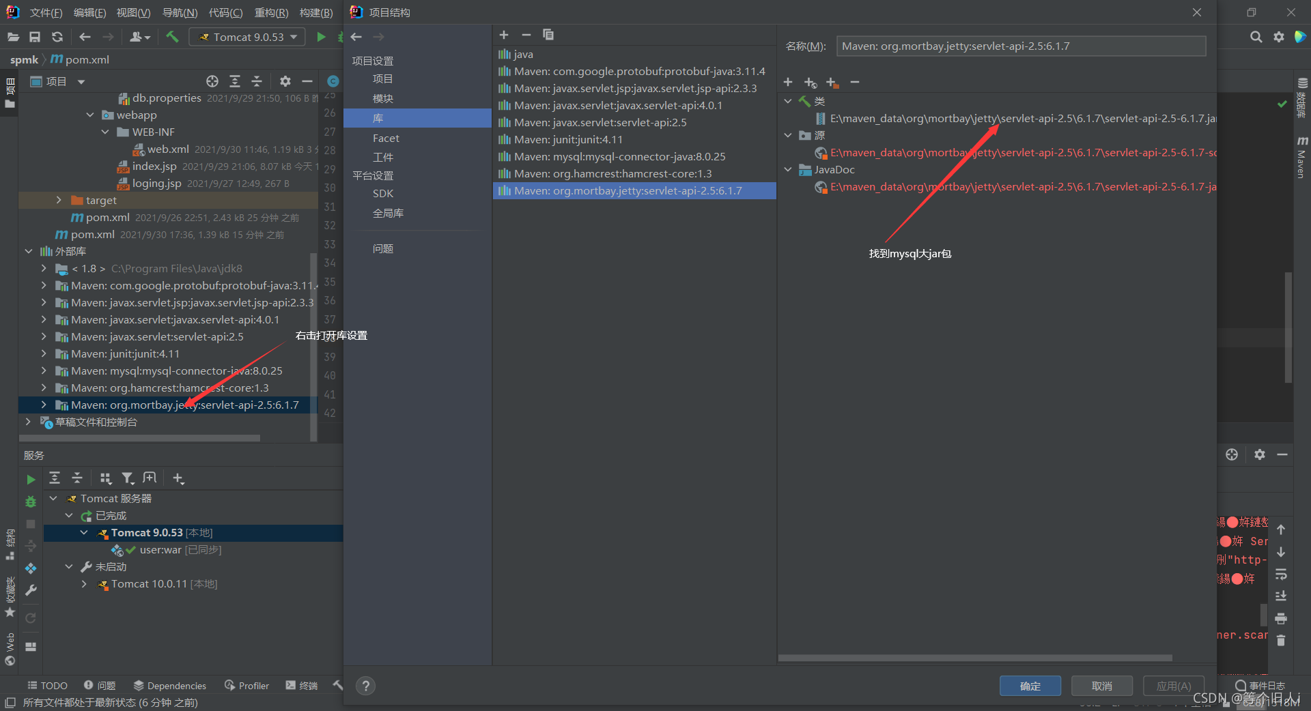Image resolution: width=1311 pixels, height=711 pixels.
Task: Run service with green play in Services panel
Action: [31, 480]
